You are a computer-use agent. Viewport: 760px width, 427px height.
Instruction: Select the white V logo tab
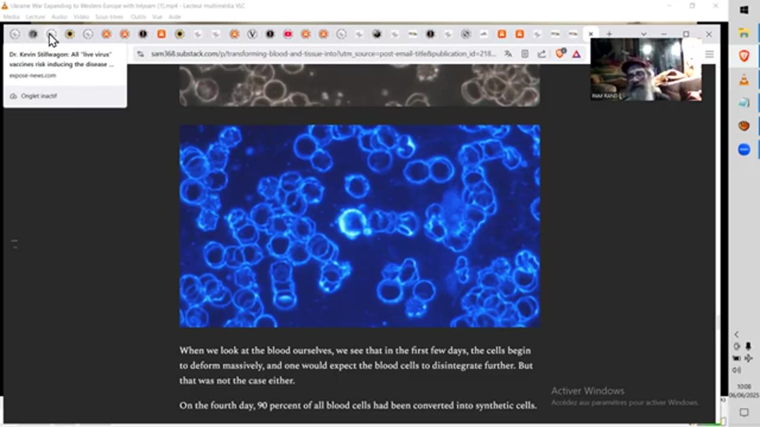(x=252, y=34)
